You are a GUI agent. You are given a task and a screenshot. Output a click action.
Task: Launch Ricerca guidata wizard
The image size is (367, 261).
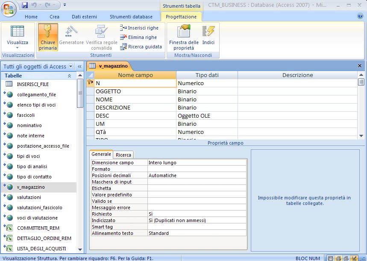(x=141, y=47)
